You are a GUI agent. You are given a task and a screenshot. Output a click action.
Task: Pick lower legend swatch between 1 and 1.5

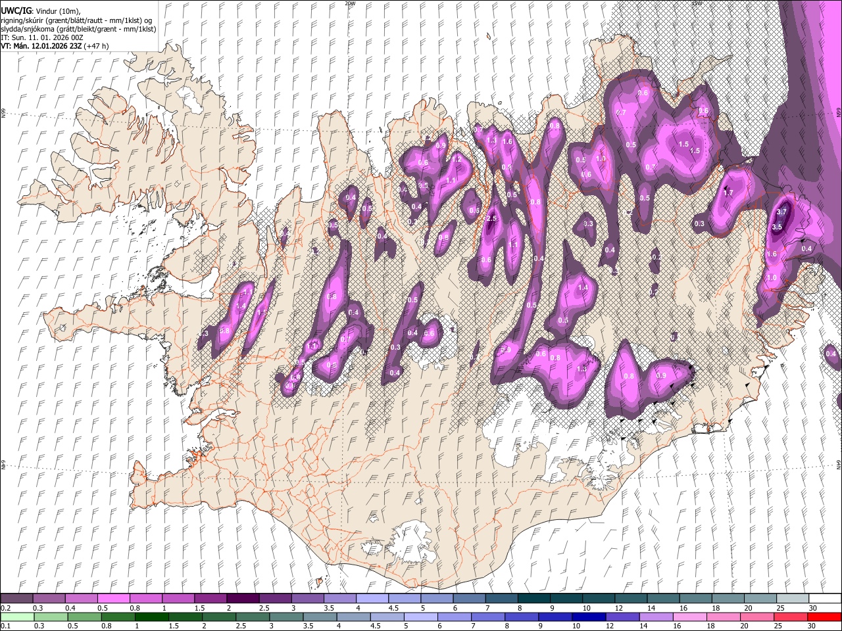[151, 617]
